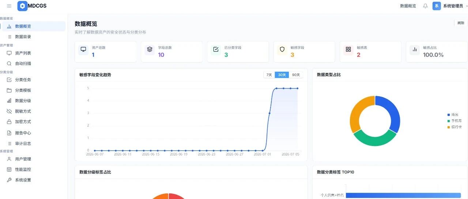The image size is (468, 199).
Task: Toggle 手机号 legend green swatch
Action: (449, 121)
